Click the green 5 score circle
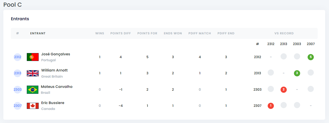The height and width of the screenshot is (123, 329). tap(310, 57)
